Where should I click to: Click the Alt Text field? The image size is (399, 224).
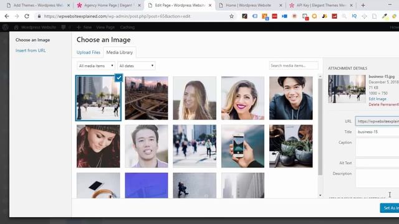click(x=377, y=163)
